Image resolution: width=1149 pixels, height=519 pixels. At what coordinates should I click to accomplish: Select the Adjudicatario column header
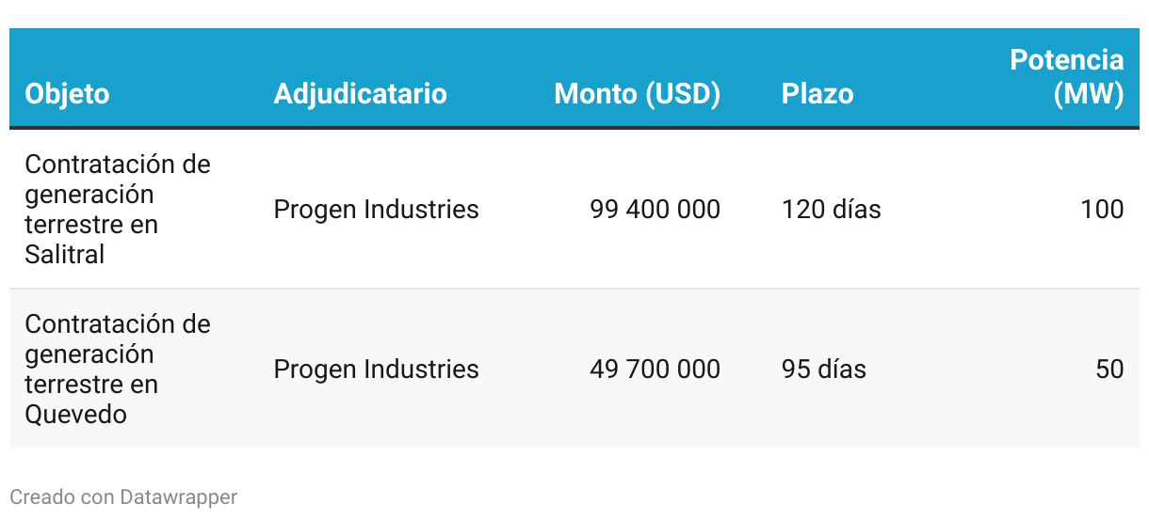[360, 94]
